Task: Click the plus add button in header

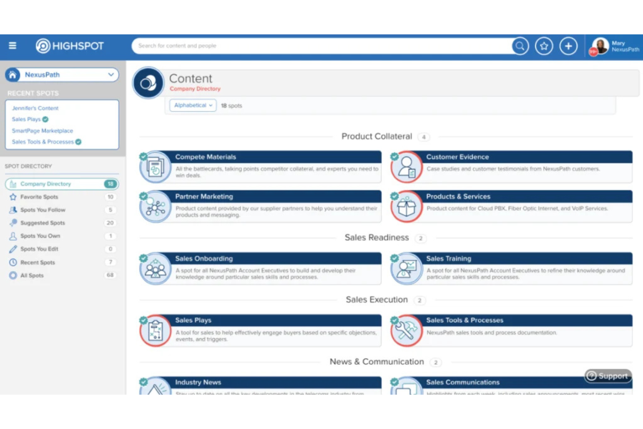Action: pos(568,46)
